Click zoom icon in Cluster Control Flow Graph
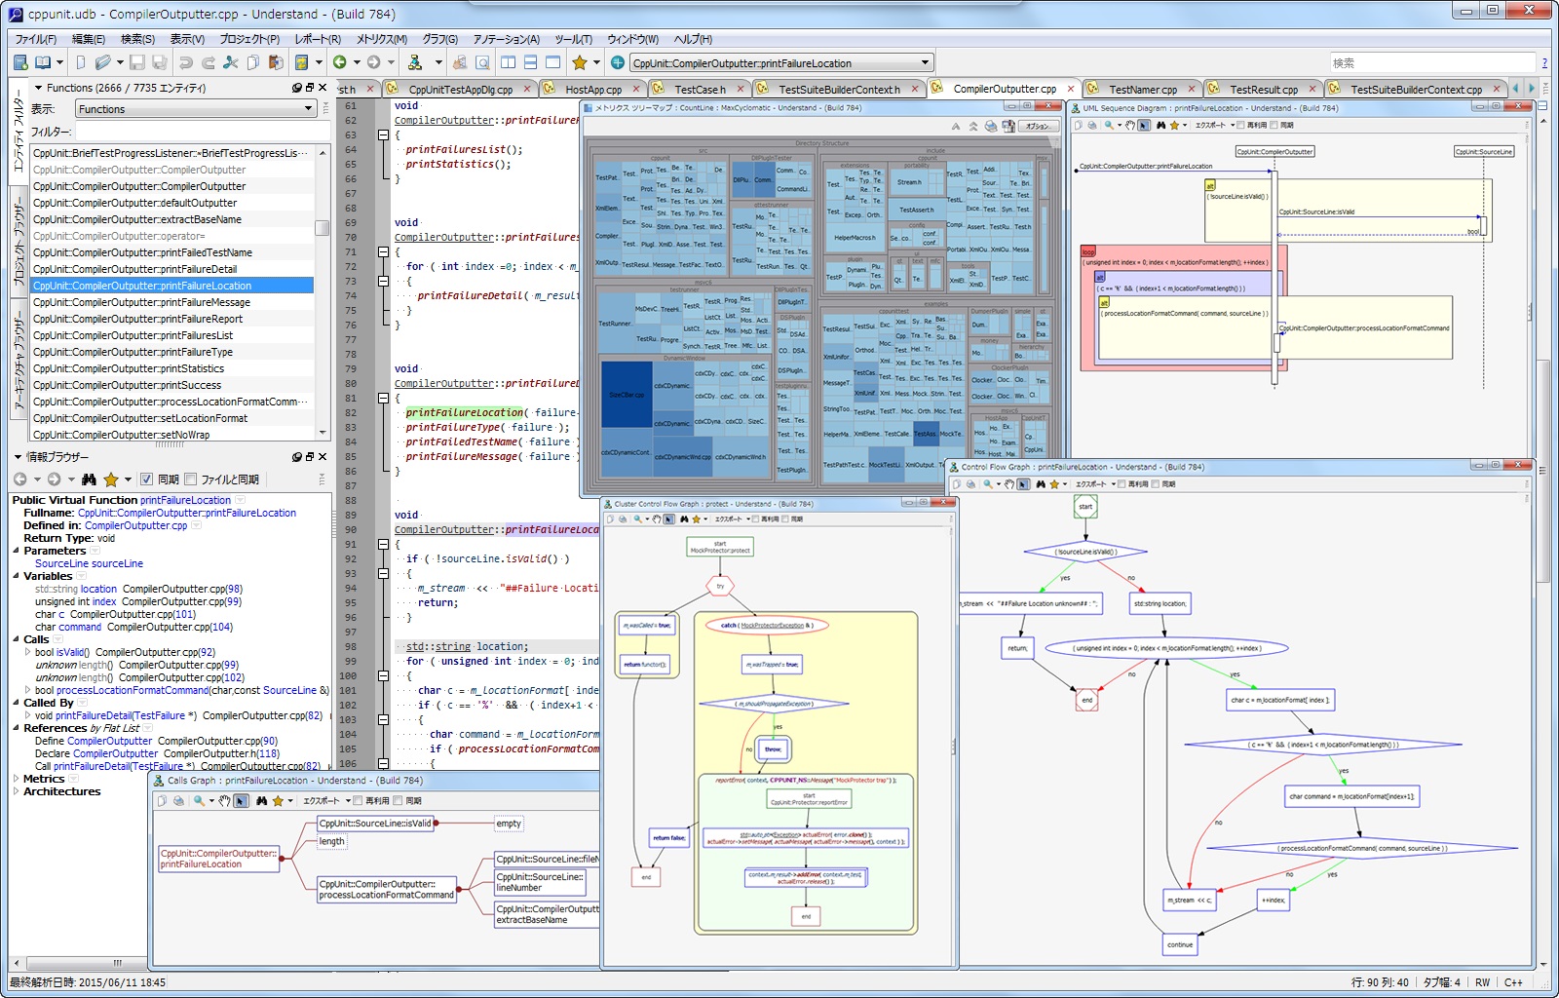Image resolution: width=1559 pixels, height=998 pixels. click(637, 519)
